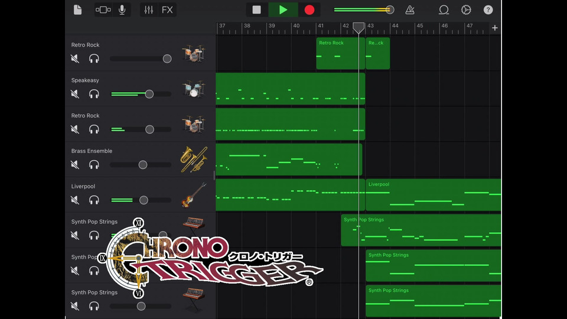Mute the Speakeasy track
This screenshot has width=567, height=319.
coord(75,94)
